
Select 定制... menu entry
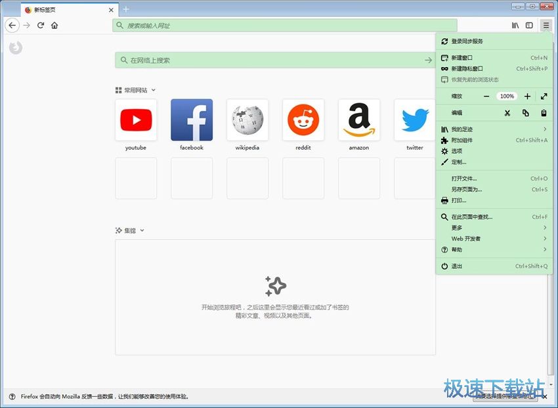[x=494, y=162]
